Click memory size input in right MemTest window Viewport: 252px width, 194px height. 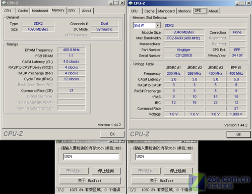[x=163, y=157]
